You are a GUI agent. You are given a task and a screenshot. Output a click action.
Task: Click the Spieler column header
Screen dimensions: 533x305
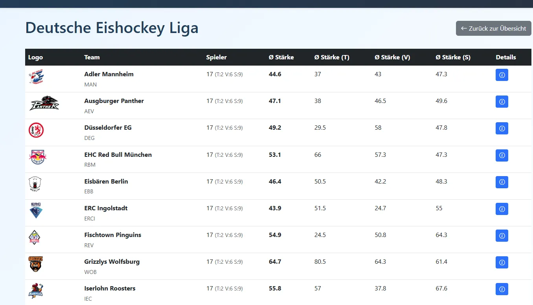(217, 57)
